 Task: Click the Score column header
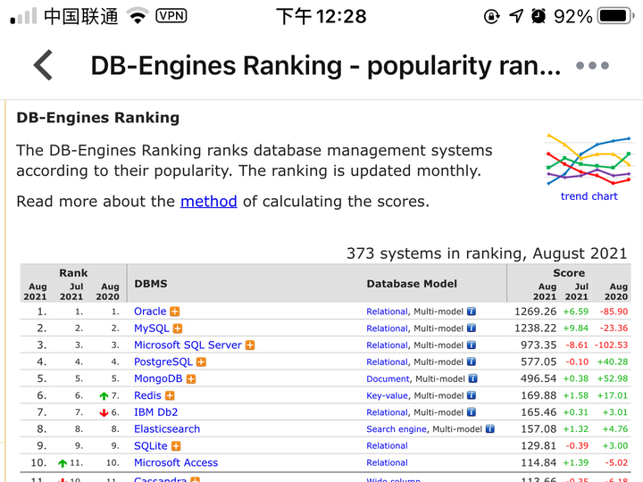pyautogui.click(x=569, y=273)
